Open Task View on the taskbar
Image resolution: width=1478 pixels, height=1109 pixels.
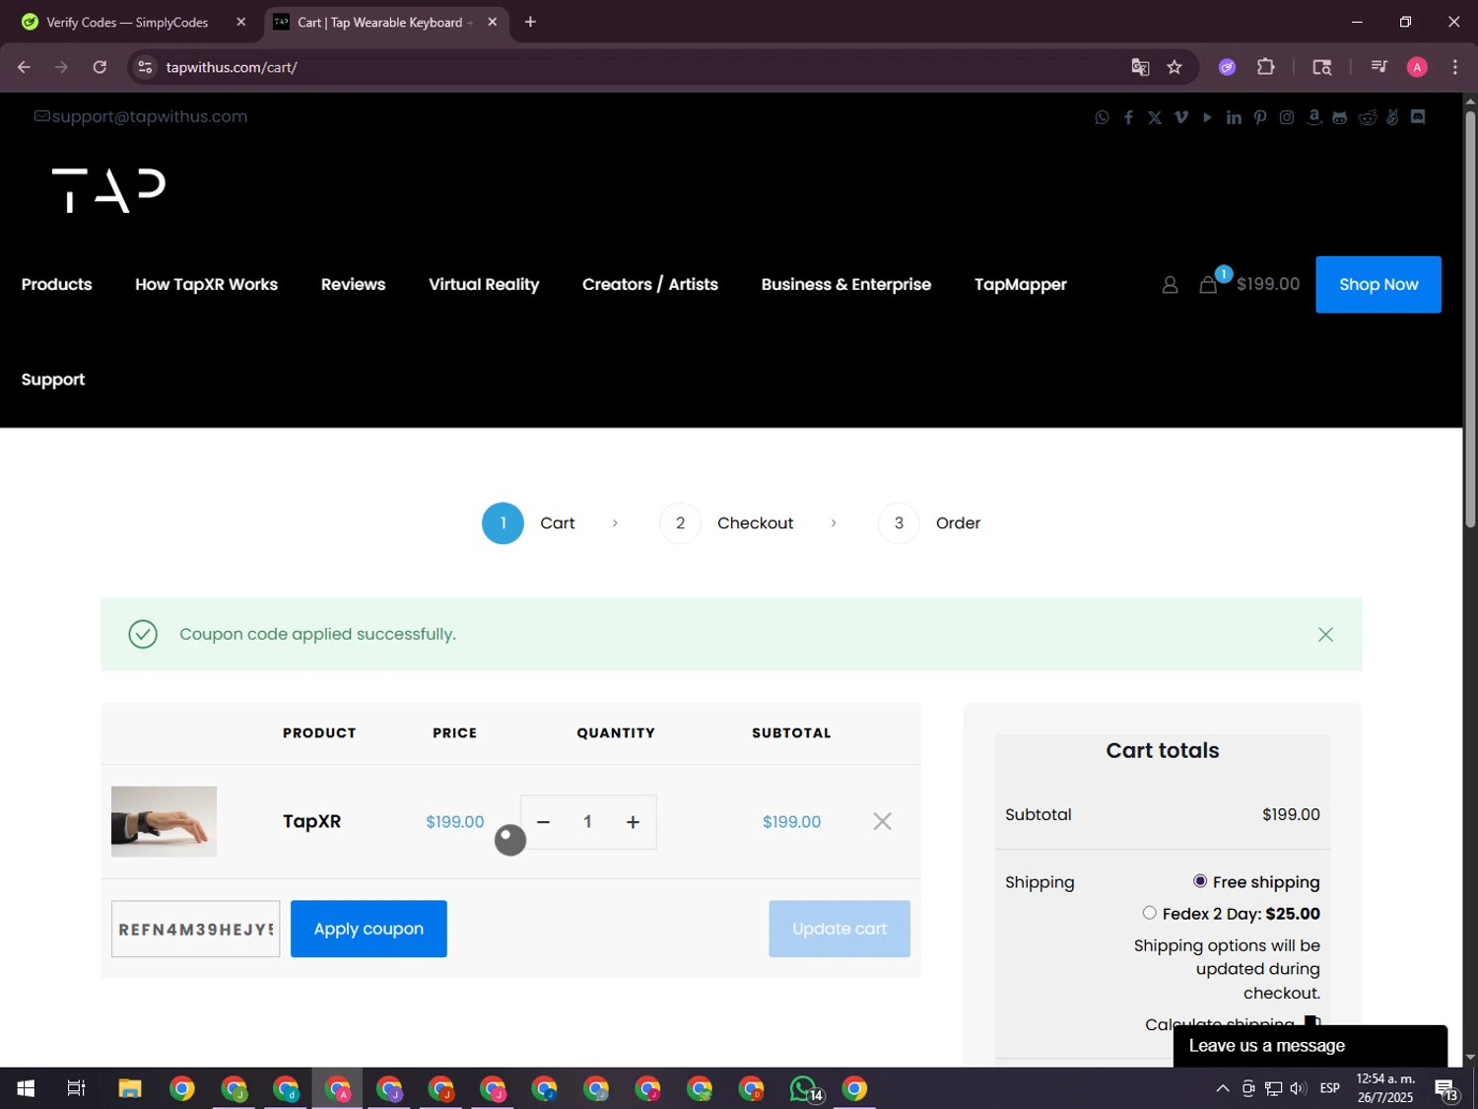pos(76,1088)
